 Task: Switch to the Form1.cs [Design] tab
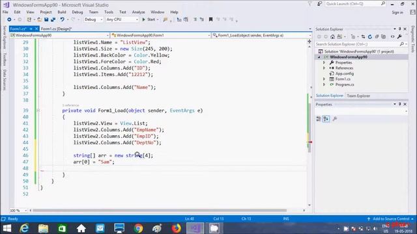pos(56,29)
